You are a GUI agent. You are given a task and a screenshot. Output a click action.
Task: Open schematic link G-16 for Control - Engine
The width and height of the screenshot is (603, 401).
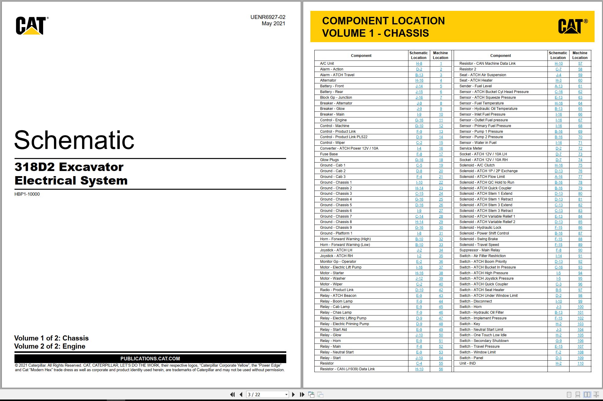pos(419,120)
